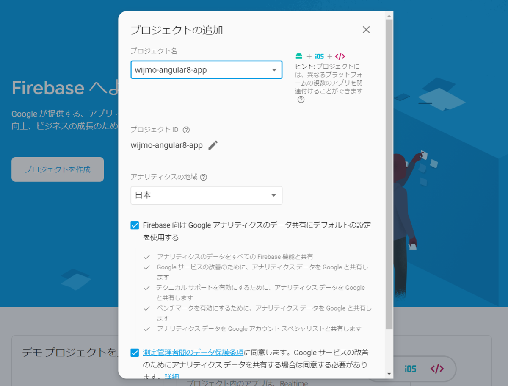Open the help icon beside アナリティクスの地域
508x386 pixels.
tap(203, 177)
